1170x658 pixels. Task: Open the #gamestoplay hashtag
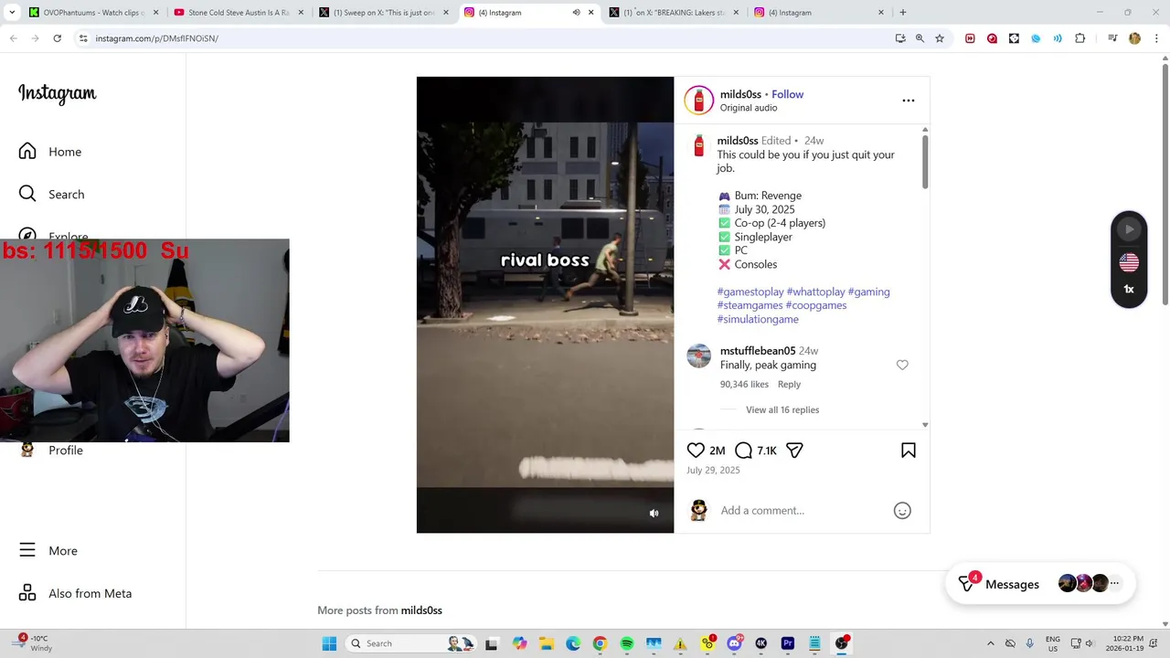coord(750,292)
